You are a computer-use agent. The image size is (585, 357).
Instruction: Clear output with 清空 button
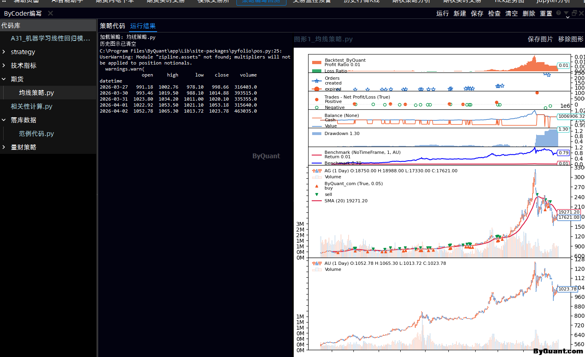511,14
